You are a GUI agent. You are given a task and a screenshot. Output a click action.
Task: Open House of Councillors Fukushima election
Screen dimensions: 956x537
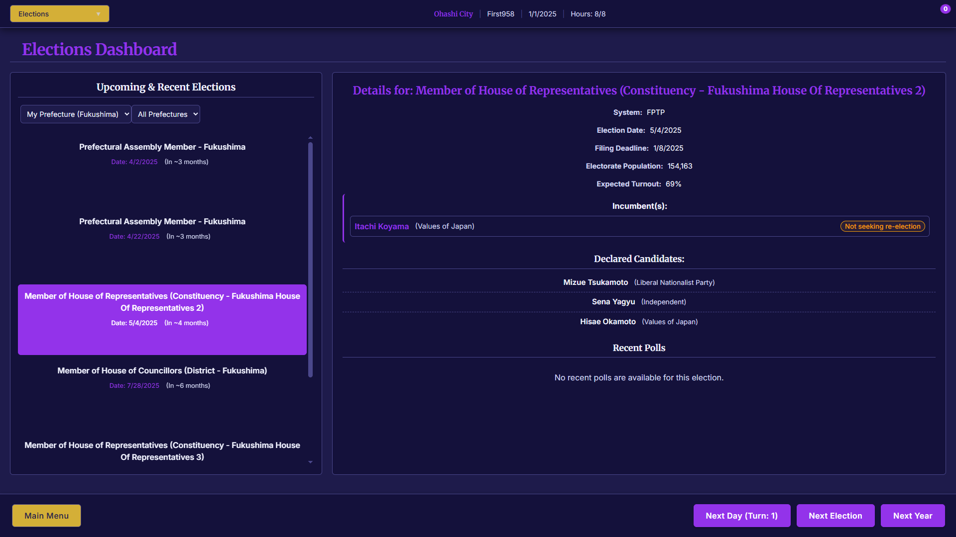[162, 377]
